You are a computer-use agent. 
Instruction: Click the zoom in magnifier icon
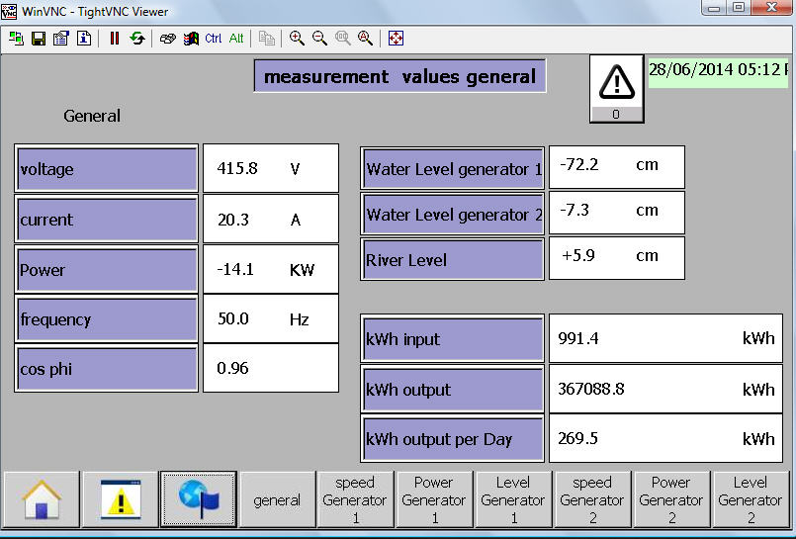297,39
